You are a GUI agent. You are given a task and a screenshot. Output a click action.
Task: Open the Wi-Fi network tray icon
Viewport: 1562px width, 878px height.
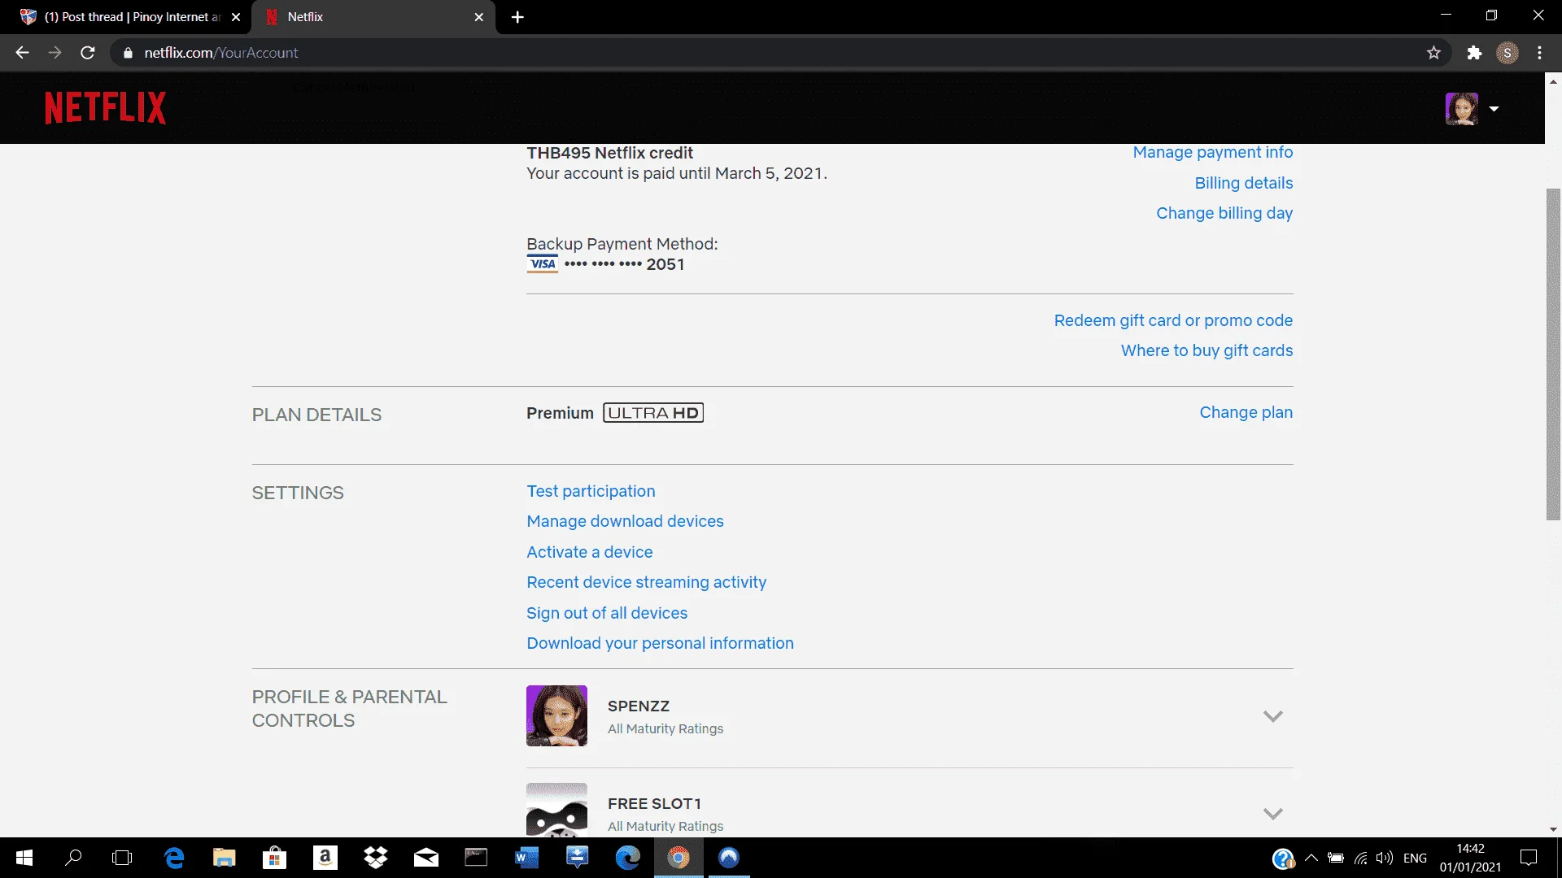pos(1360,858)
